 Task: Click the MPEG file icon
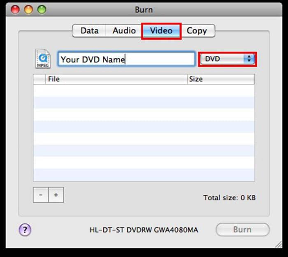43,59
